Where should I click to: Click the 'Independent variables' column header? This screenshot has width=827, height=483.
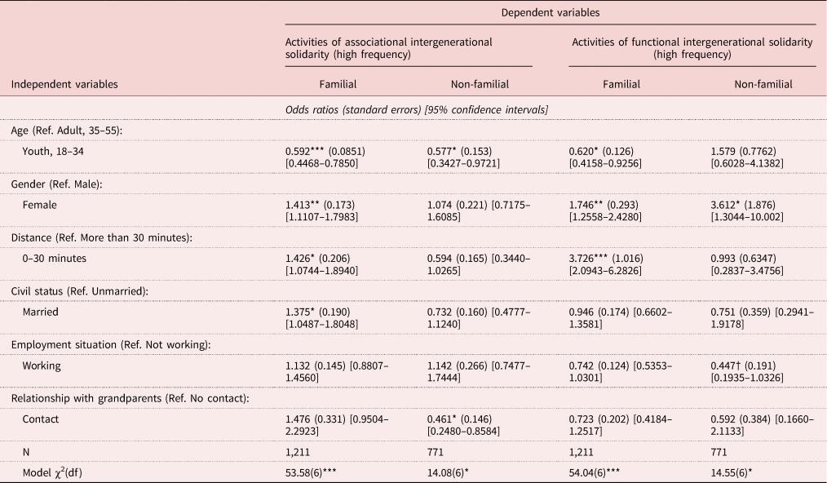pyautogui.click(x=64, y=83)
